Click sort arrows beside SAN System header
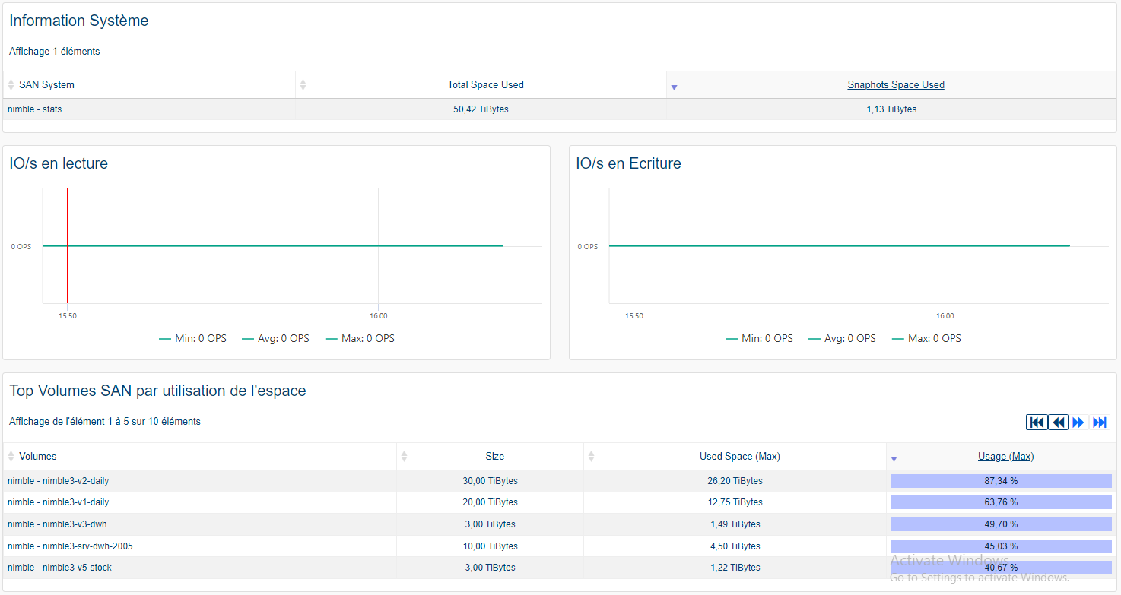Viewport: 1121px width, 595px height. coord(11,84)
